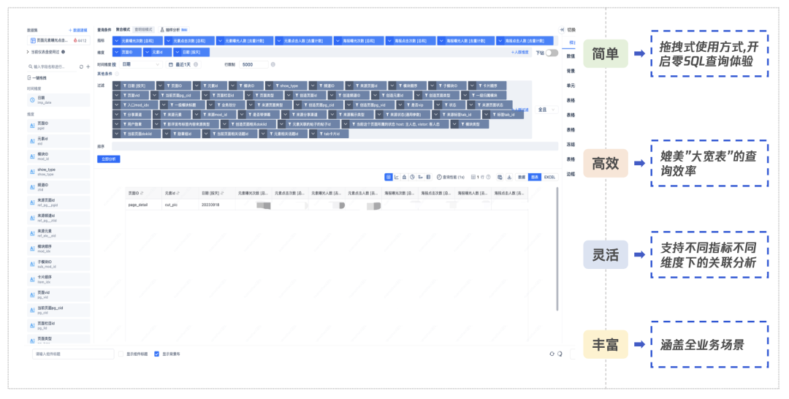Click the 行限制 5000 input field
789x399 pixels.
254,65
